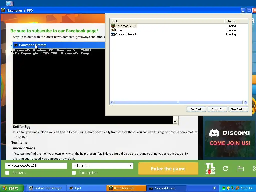
Task: Open the Start menu
Action: [x=12, y=188]
